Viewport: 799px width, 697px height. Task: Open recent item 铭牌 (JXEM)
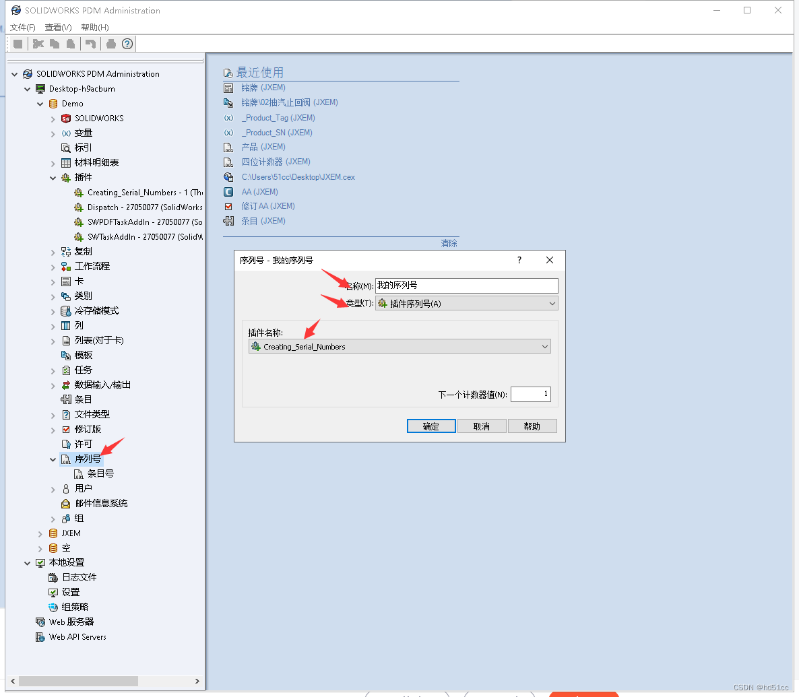[263, 88]
